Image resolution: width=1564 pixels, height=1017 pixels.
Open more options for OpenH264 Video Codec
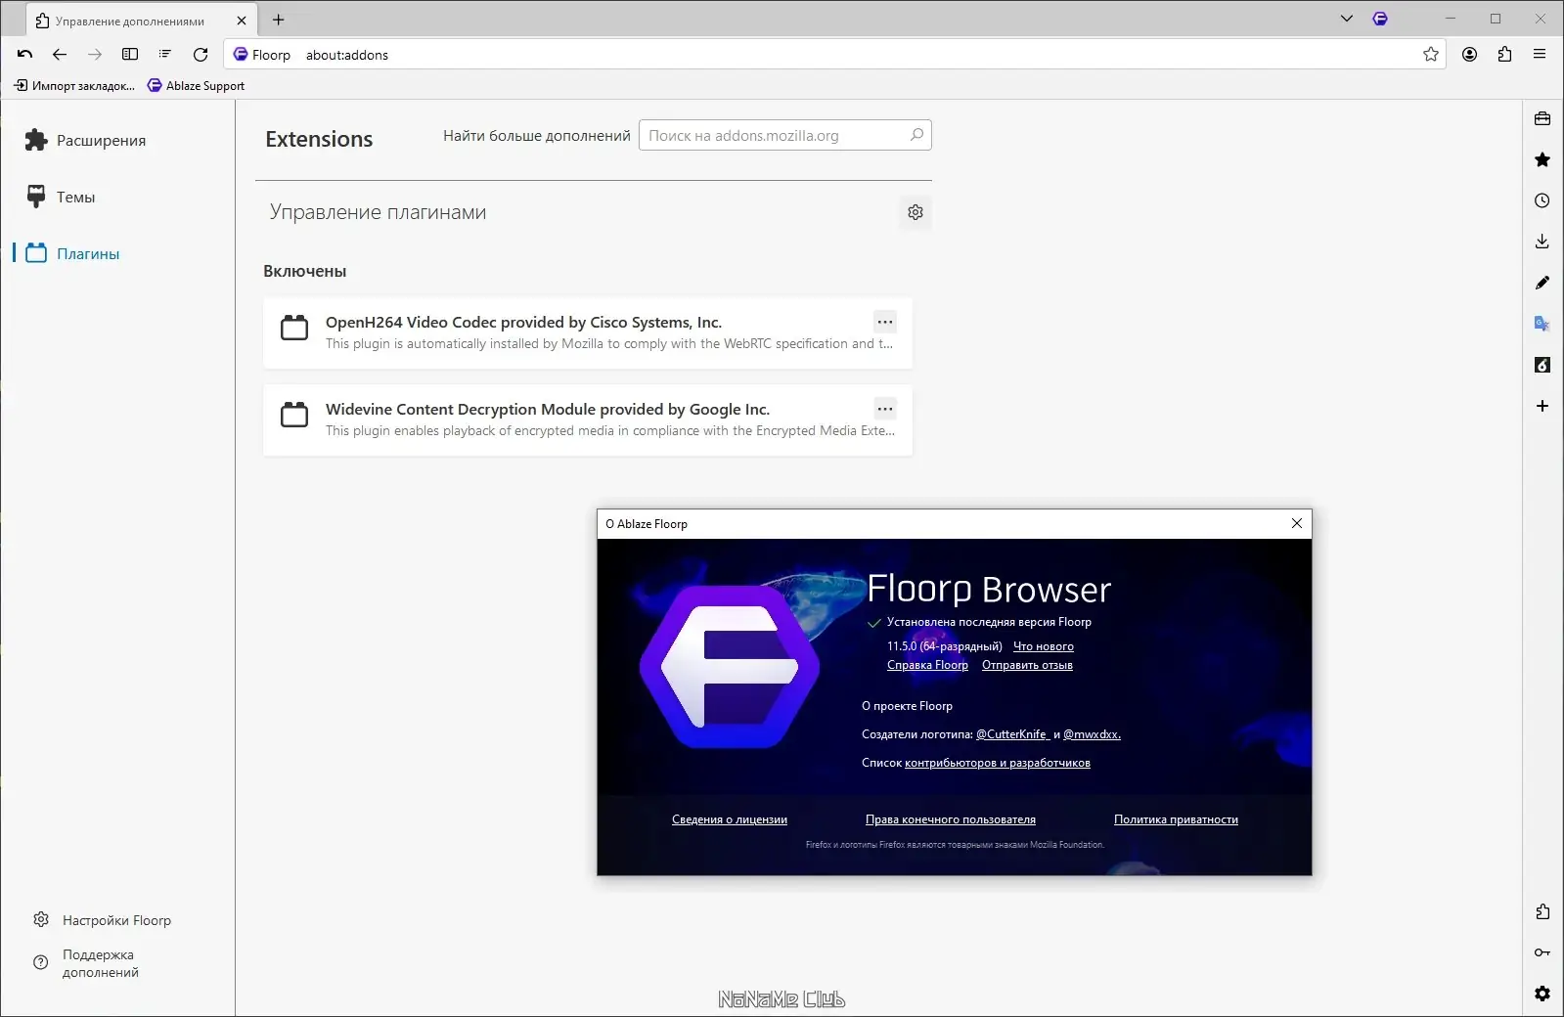click(x=885, y=322)
